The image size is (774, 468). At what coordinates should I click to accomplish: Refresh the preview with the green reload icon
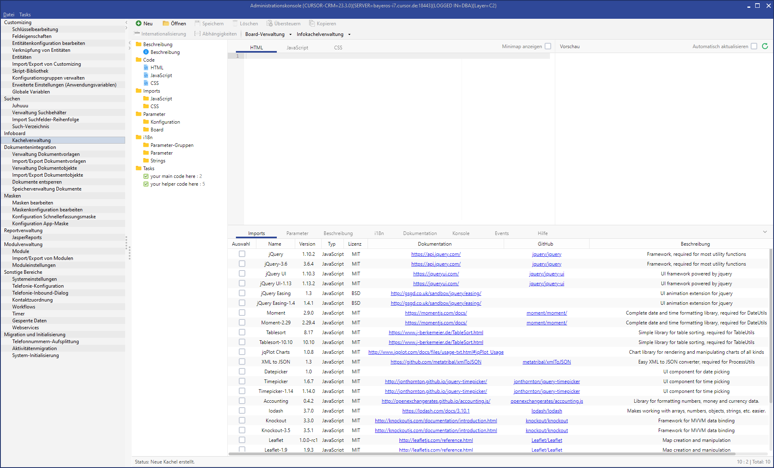pos(765,47)
